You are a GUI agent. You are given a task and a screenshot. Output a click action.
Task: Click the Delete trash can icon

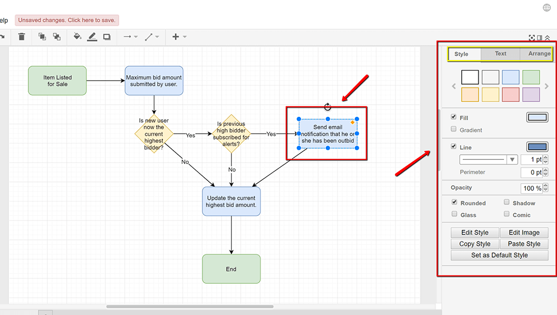(22, 37)
